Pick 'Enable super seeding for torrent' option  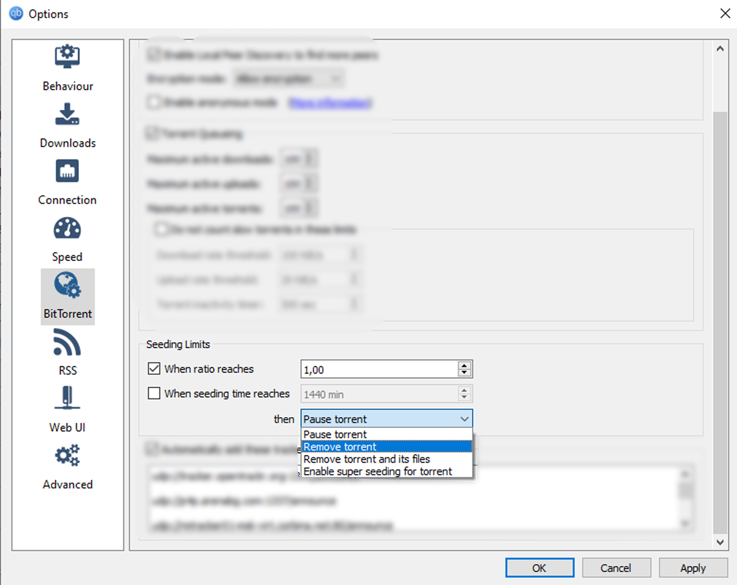point(387,471)
